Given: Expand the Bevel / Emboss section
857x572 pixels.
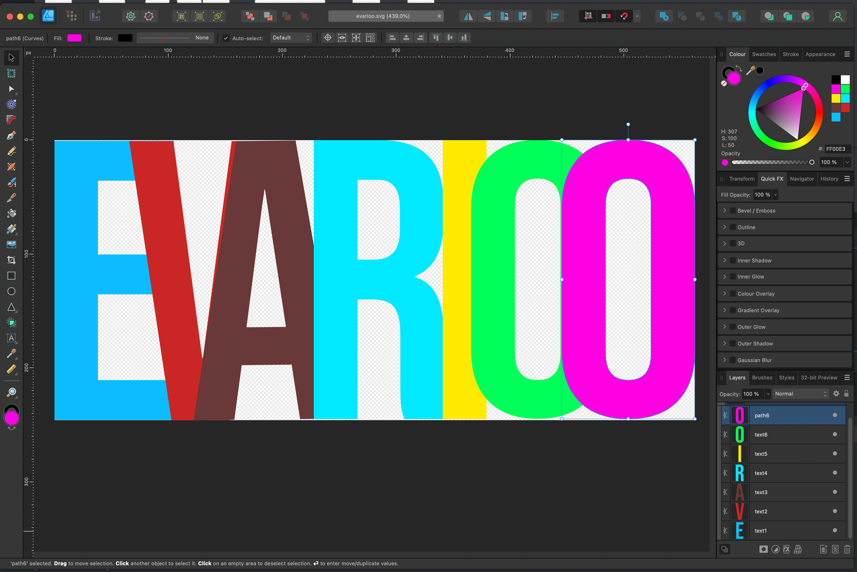Looking at the screenshot, I should [724, 211].
